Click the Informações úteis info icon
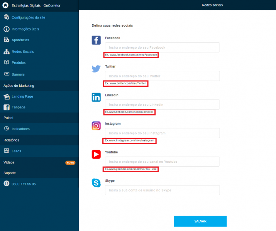 [7, 29]
